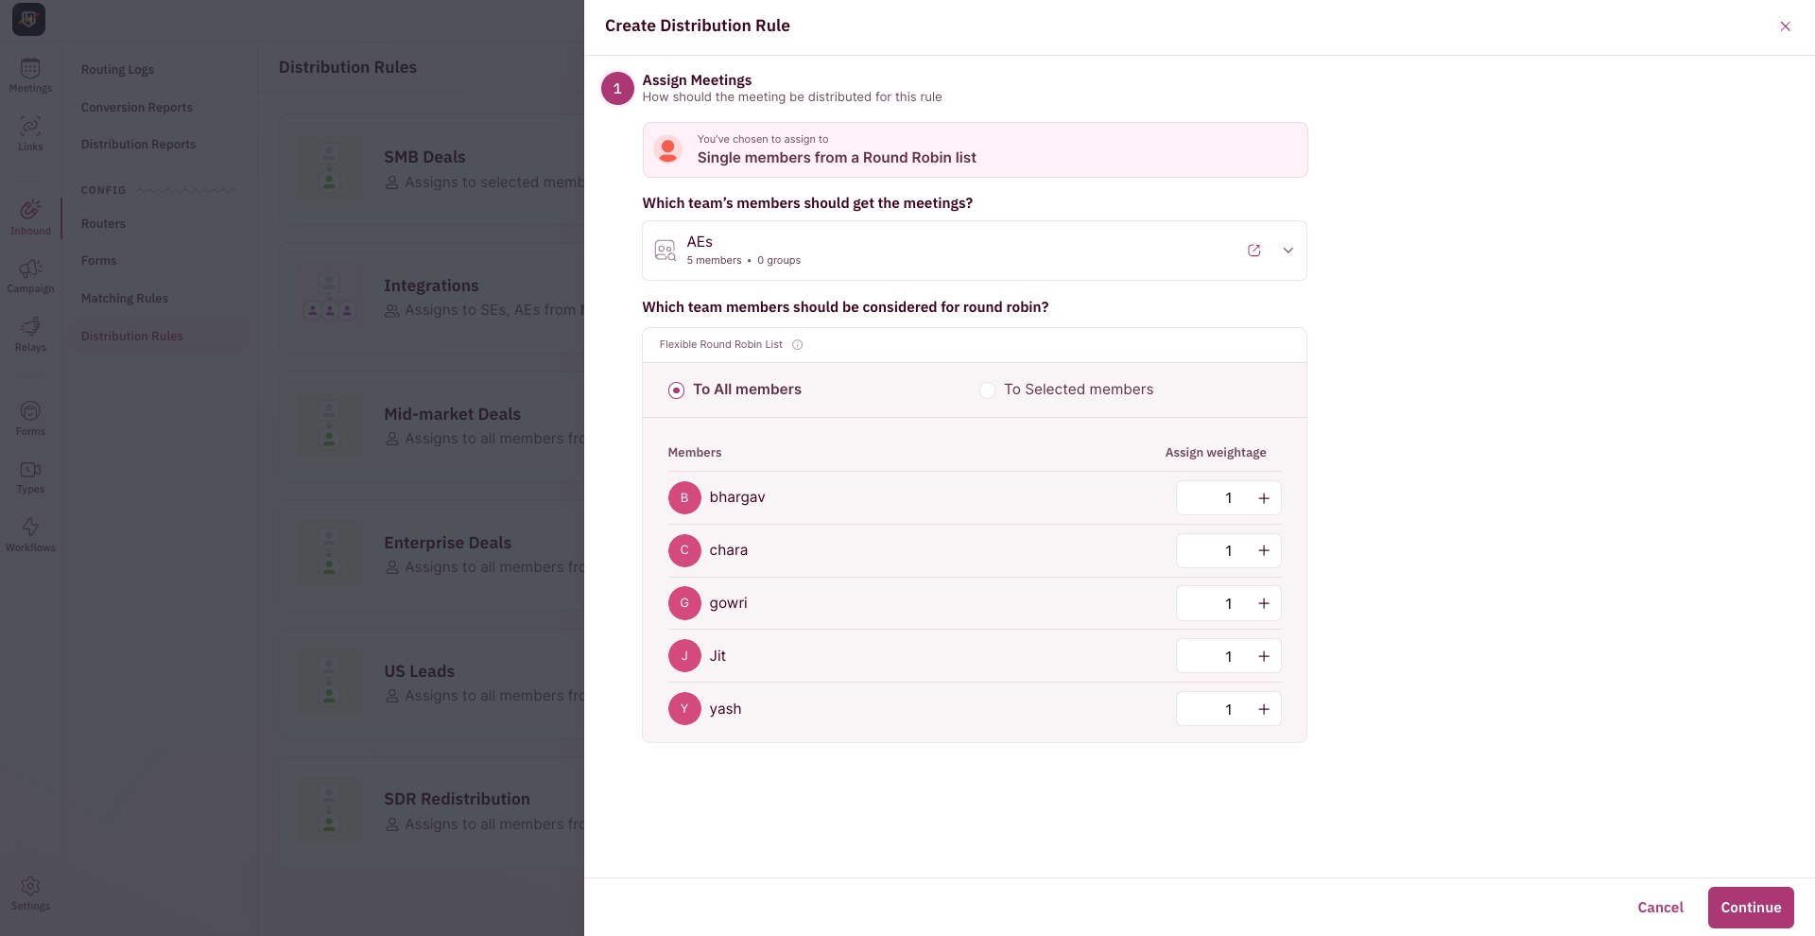Click the Continue button

(x=1751, y=908)
